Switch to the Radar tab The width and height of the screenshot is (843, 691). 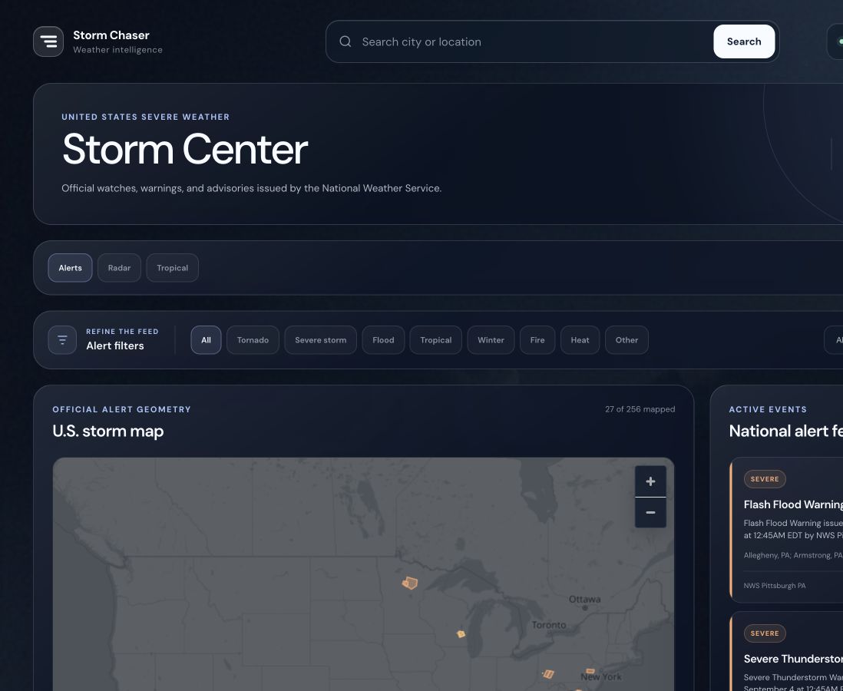click(x=119, y=268)
